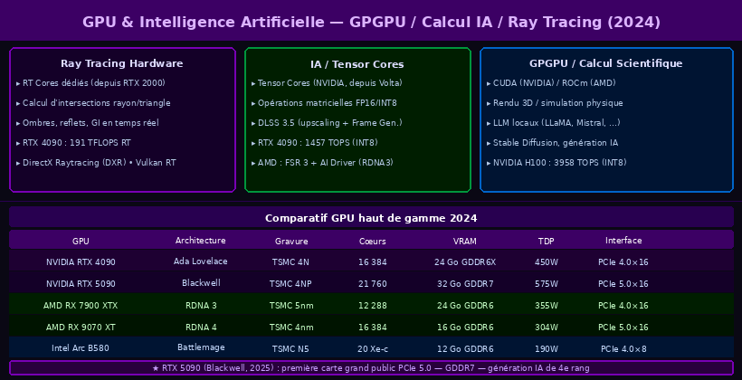Click 'Opérations matricielles FP16/INT8' line
The height and width of the screenshot is (380, 742).
327,103
